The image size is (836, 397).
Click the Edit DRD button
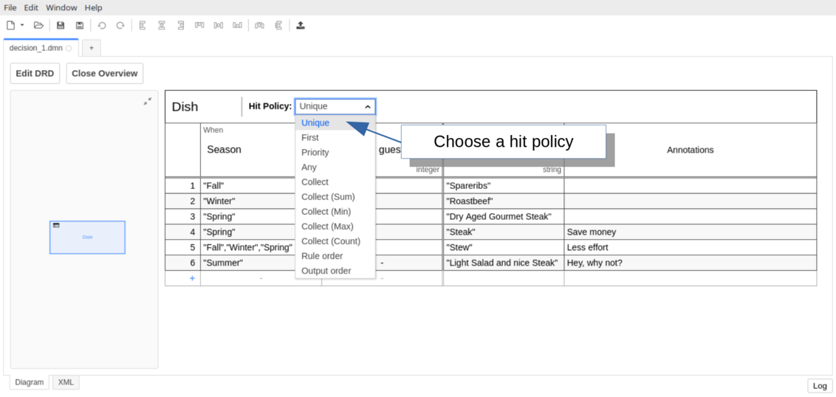point(35,73)
